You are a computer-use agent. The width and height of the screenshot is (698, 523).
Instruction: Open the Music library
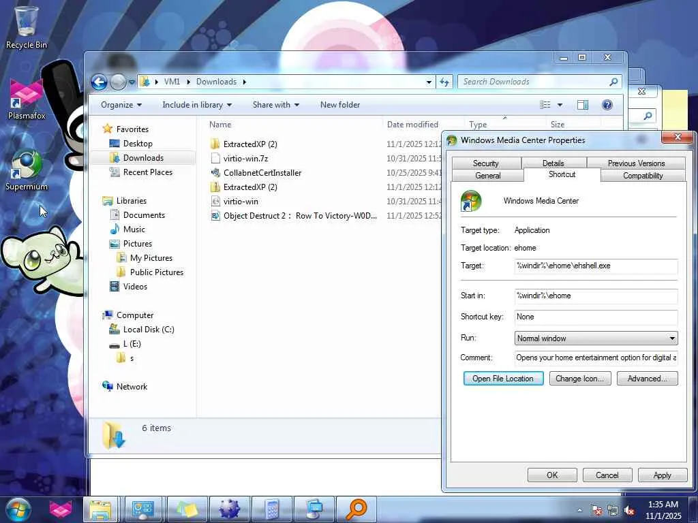coord(134,229)
